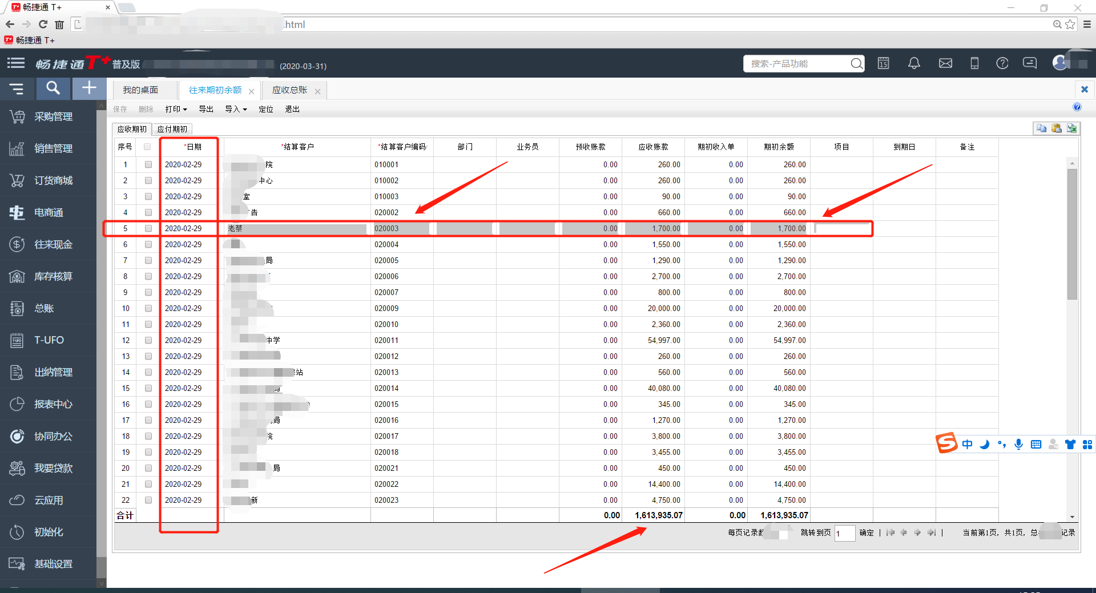Image resolution: width=1096 pixels, height=593 pixels.
Task: Toggle the select-all checkbox in header
Action: coord(147,147)
